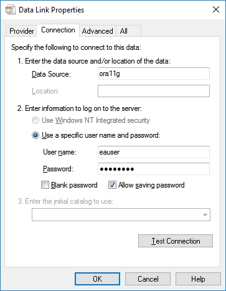Switch to the Provider tab
The width and height of the screenshot is (226, 291).
[x=21, y=31]
